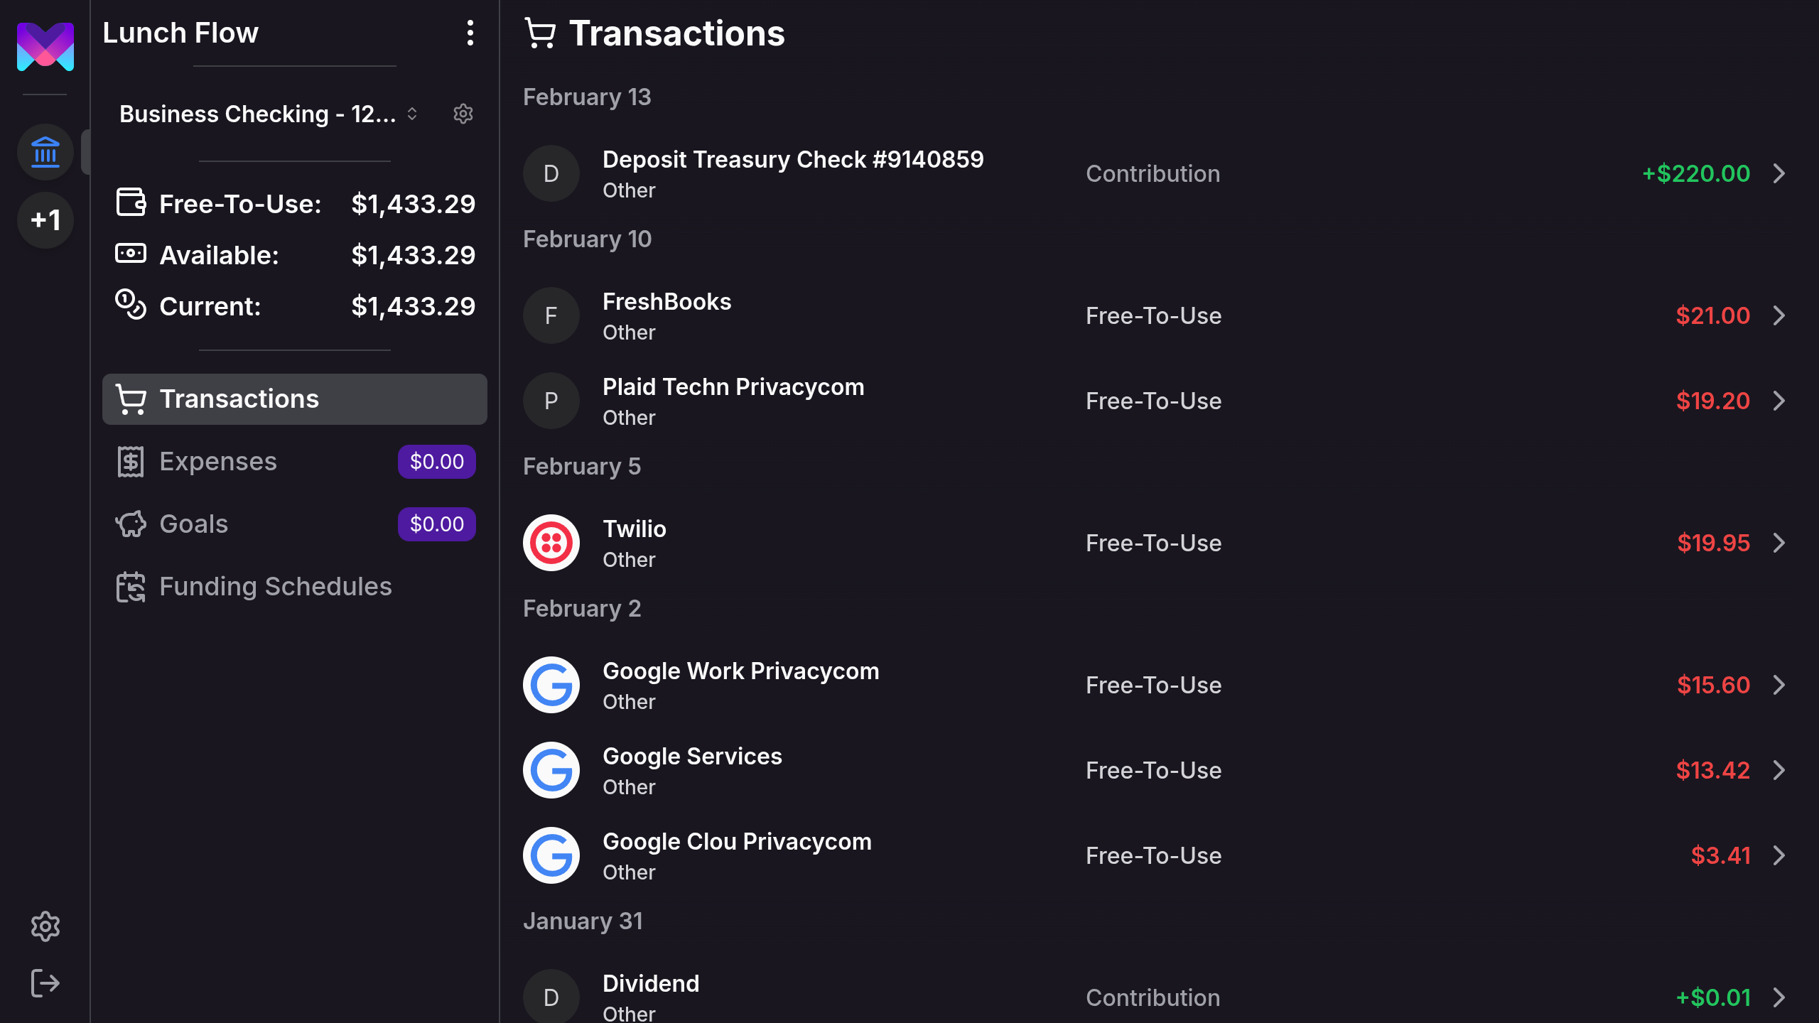Screen dimensions: 1819x1023
Task: Open the Google Work Privacycom transaction
Action: (x=740, y=685)
